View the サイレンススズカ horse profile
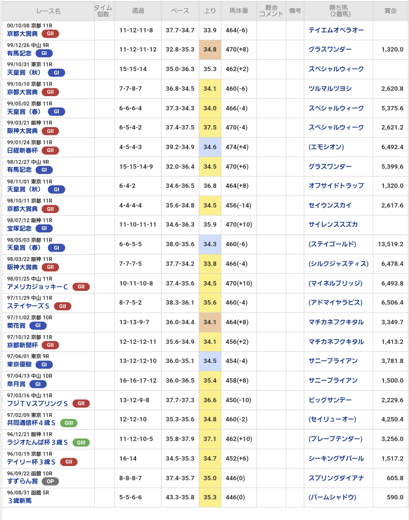The image size is (409, 520). pos(333,225)
